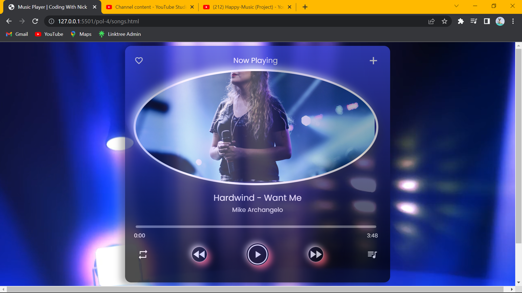This screenshot has height=293, width=522.
Task: Bookmark this page with star icon
Action: coord(445,21)
